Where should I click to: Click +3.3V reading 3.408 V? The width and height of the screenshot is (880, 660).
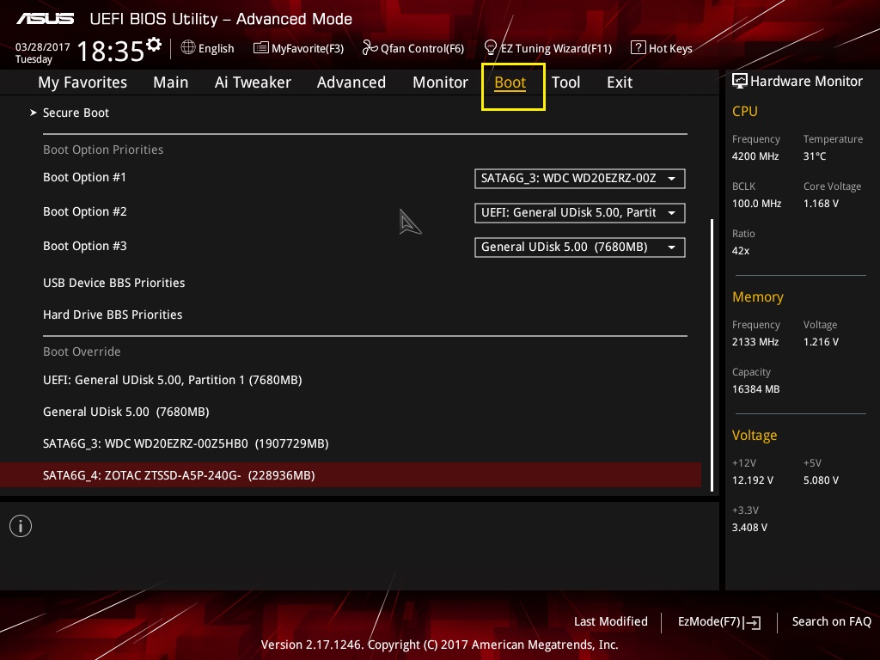[x=749, y=527]
